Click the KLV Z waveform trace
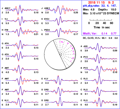 [x=62, y=80]
